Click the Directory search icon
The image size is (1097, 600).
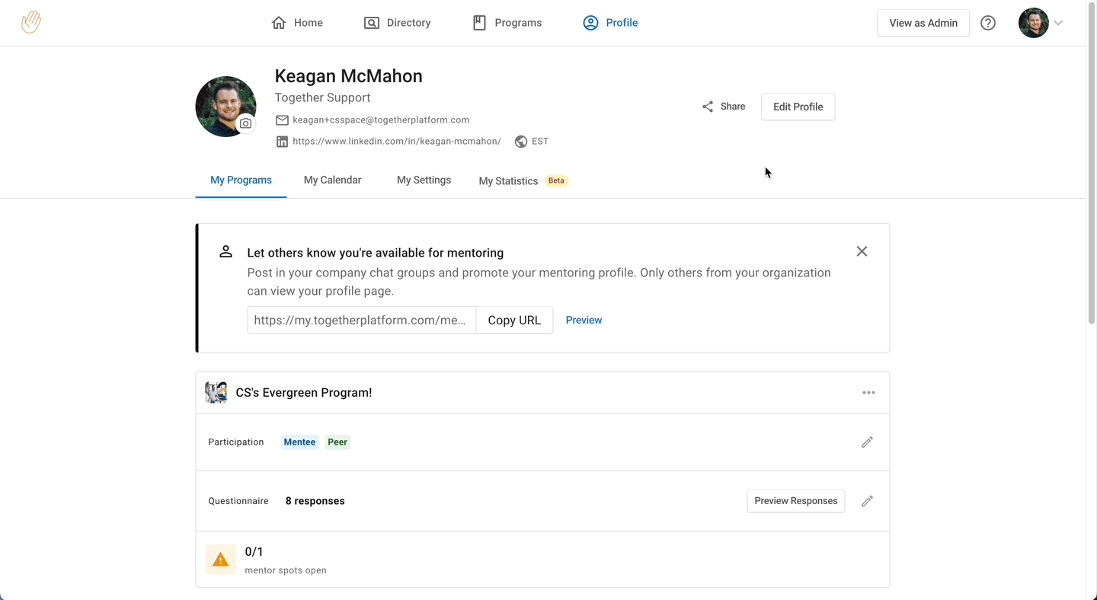(372, 23)
